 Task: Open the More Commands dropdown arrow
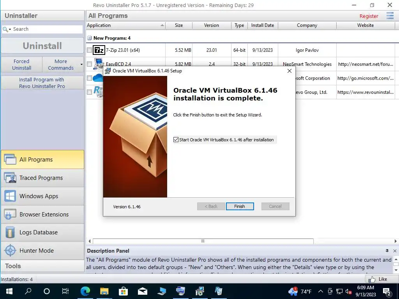[81, 64]
